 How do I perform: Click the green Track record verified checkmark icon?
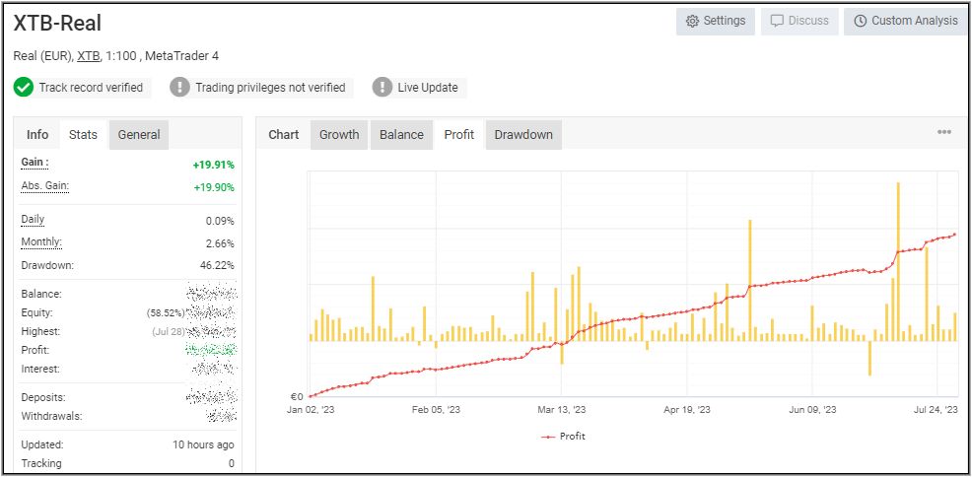[x=24, y=88]
